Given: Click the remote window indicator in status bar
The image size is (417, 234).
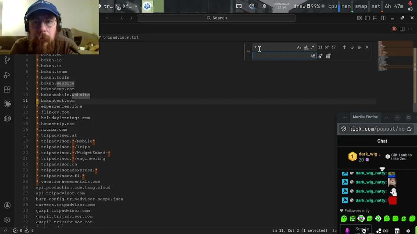Looking at the screenshot, I should [5, 230].
